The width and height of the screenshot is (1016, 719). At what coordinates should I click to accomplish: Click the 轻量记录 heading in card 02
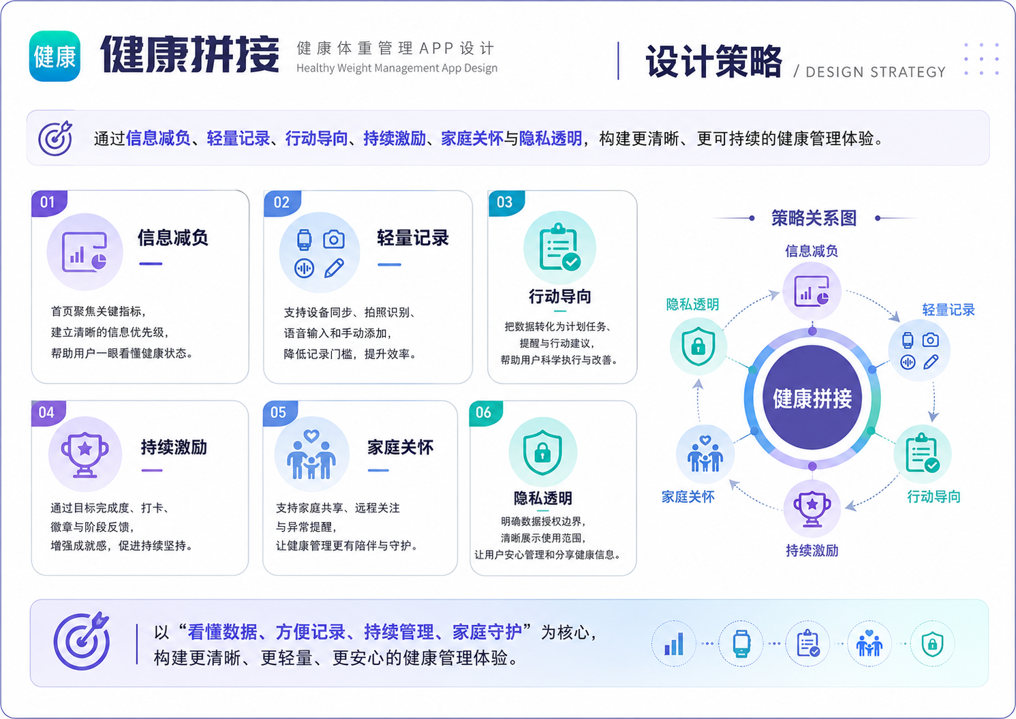click(x=413, y=238)
